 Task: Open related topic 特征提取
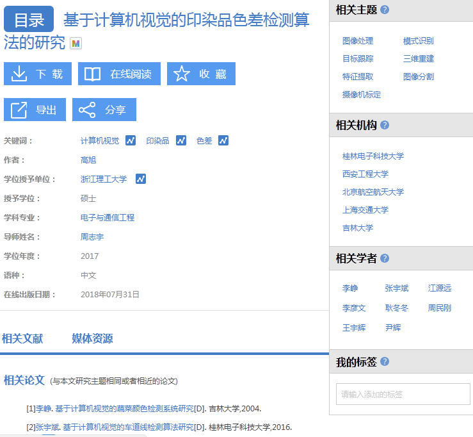pyautogui.click(x=358, y=77)
